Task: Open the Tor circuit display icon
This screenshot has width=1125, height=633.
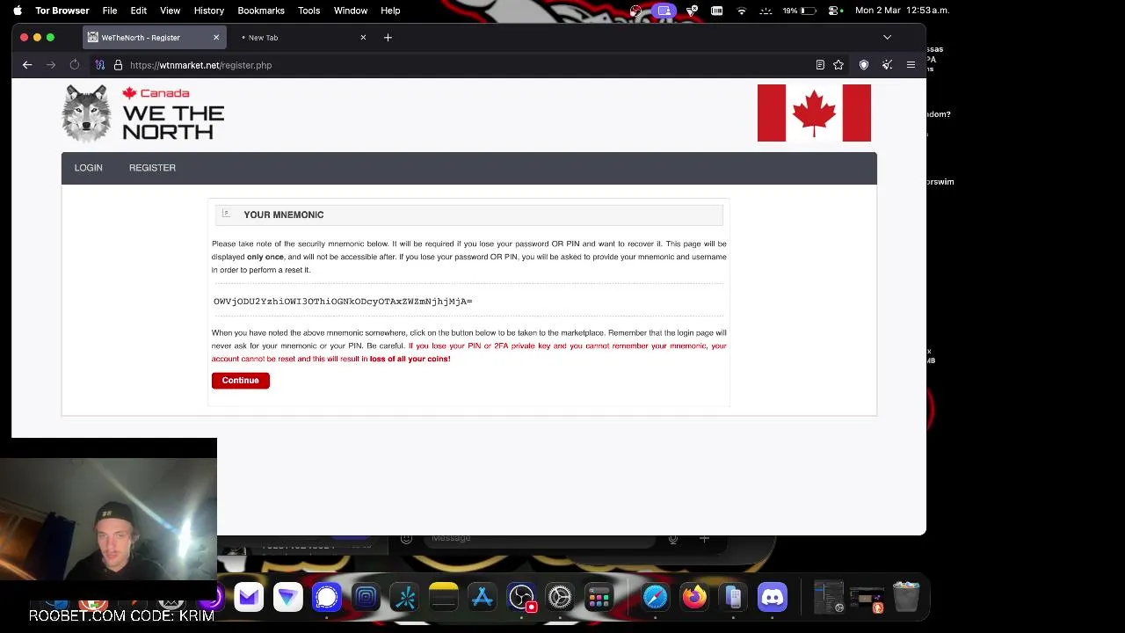Action: click(100, 65)
